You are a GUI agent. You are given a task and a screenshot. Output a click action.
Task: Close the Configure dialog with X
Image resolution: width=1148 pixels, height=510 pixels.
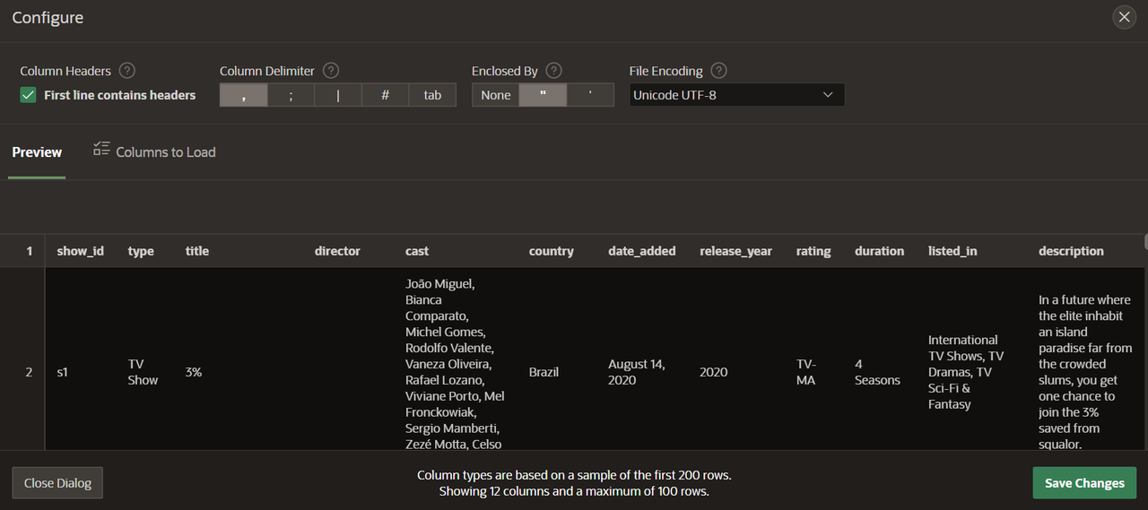click(x=1124, y=17)
